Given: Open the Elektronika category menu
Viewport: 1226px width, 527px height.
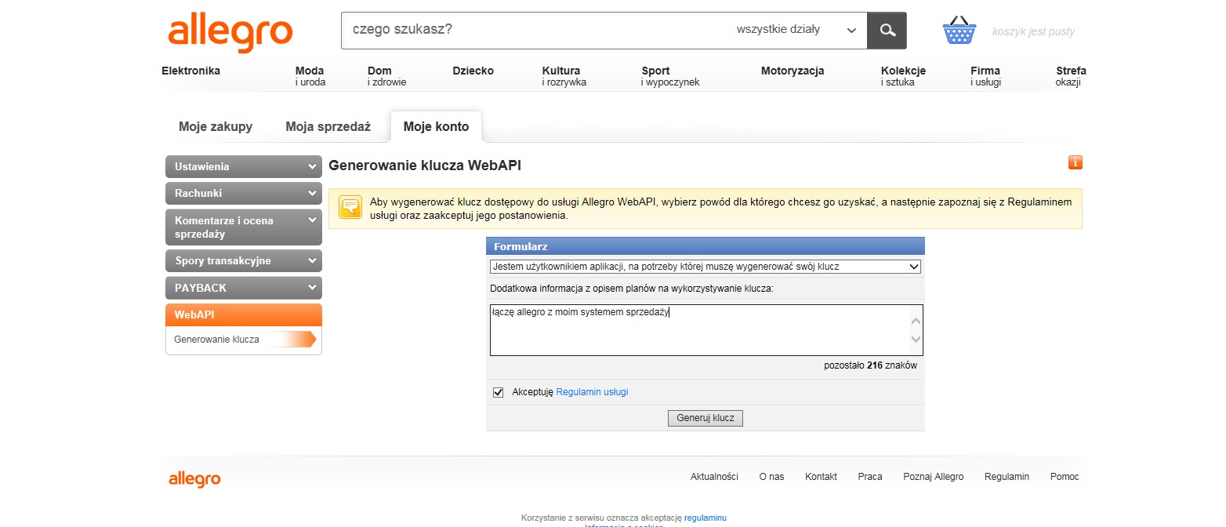Looking at the screenshot, I should coord(191,71).
